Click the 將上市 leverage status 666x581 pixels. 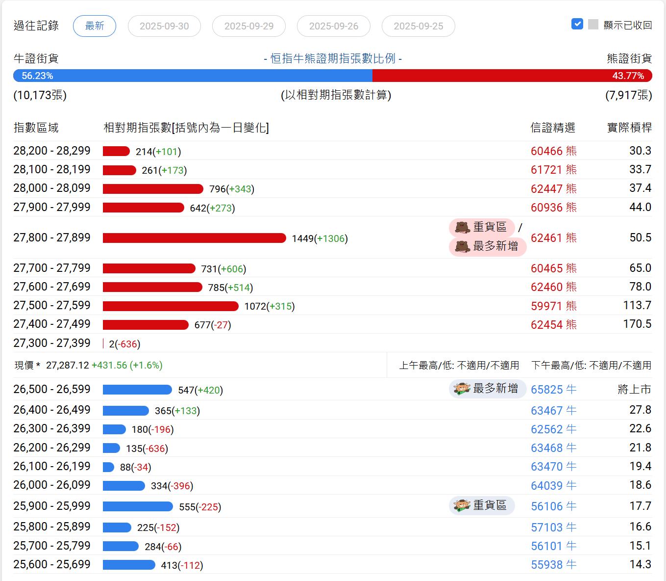pyautogui.click(x=635, y=390)
